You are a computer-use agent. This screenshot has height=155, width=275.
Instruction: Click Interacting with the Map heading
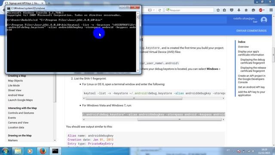coord(22,108)
